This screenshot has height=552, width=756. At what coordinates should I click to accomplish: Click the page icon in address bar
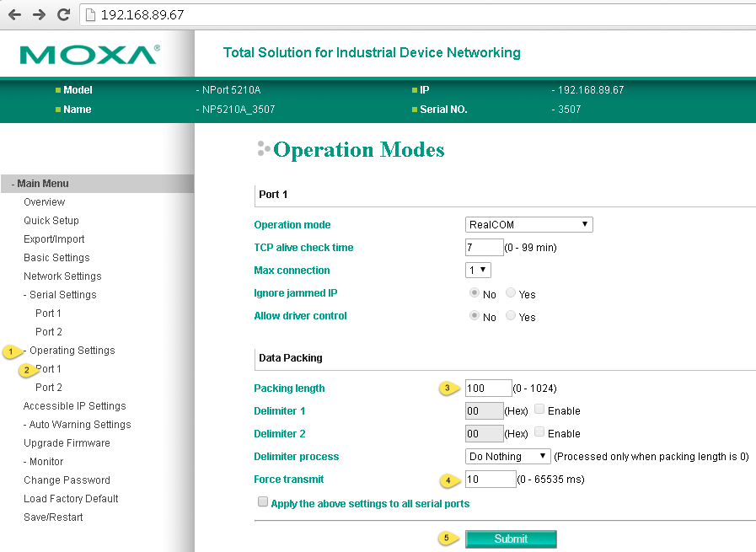90,15
